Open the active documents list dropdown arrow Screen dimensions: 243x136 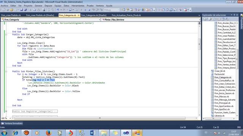[199, 15]
